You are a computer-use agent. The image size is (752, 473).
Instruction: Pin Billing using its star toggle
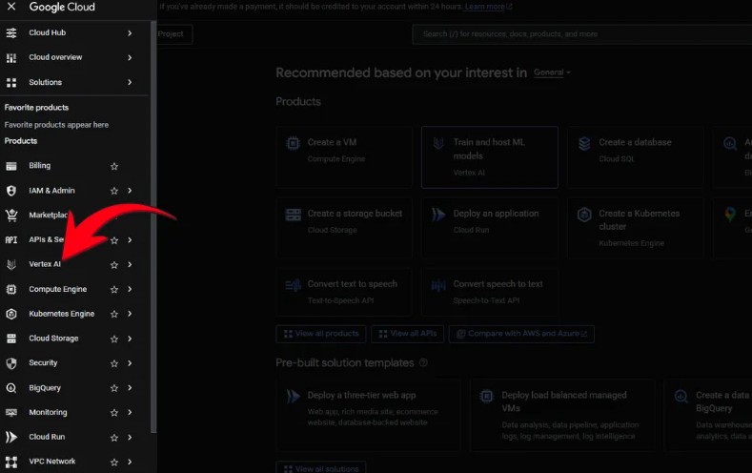(114, 166)
